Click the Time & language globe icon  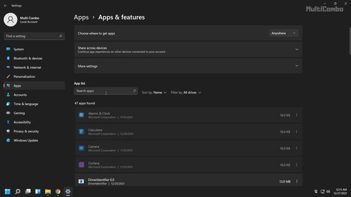point(8,104)
